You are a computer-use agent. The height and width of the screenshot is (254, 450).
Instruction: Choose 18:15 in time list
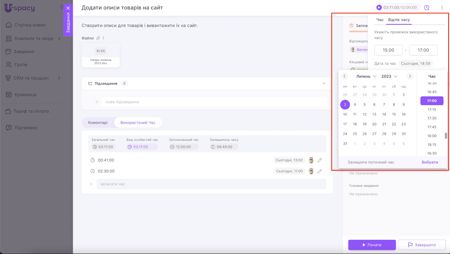click(x=432, y=145)
